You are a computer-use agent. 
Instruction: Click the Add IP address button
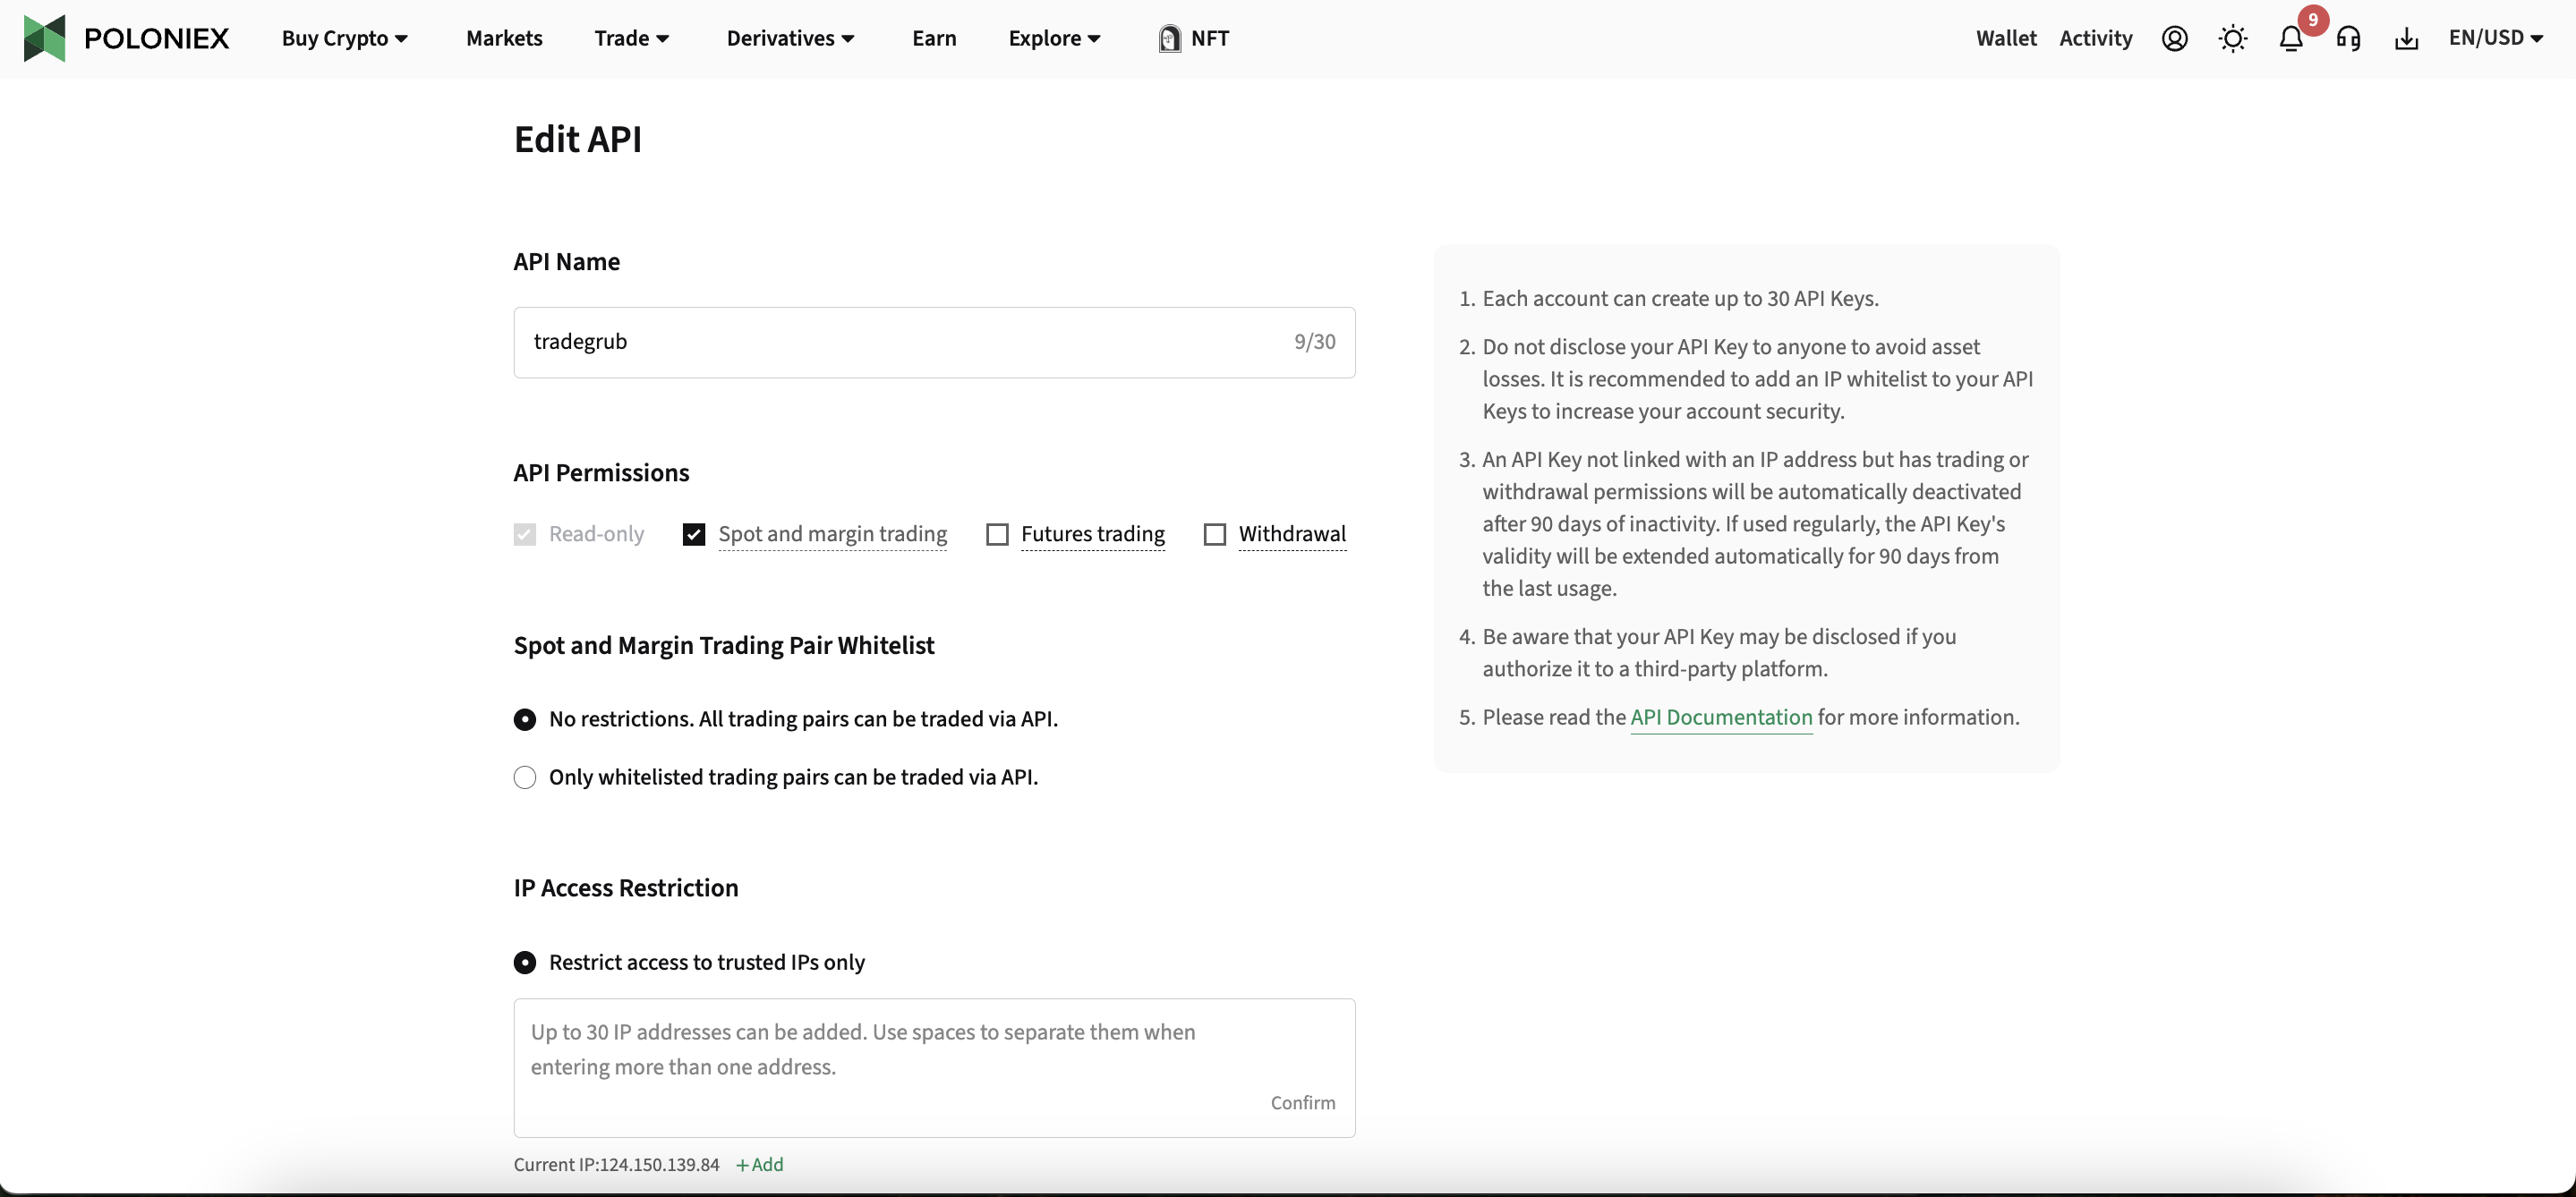(x=757, y=1162)
